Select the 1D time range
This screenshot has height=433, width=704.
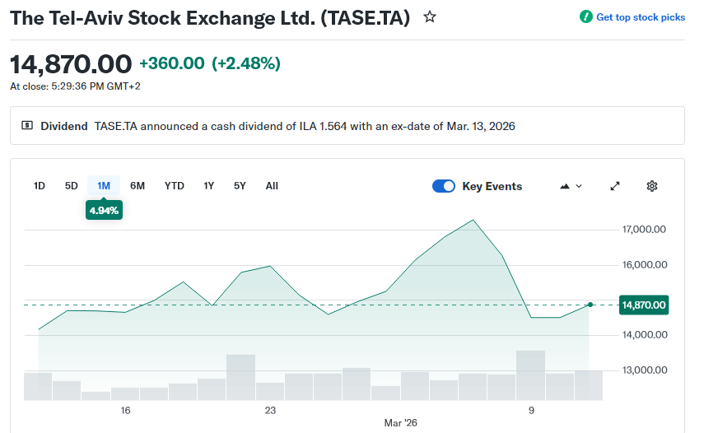click(40, 186)
